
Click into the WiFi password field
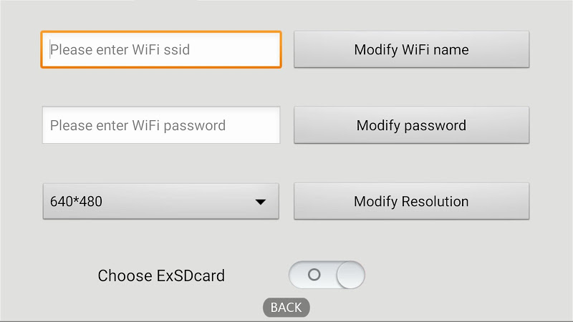tap(161, 126)
